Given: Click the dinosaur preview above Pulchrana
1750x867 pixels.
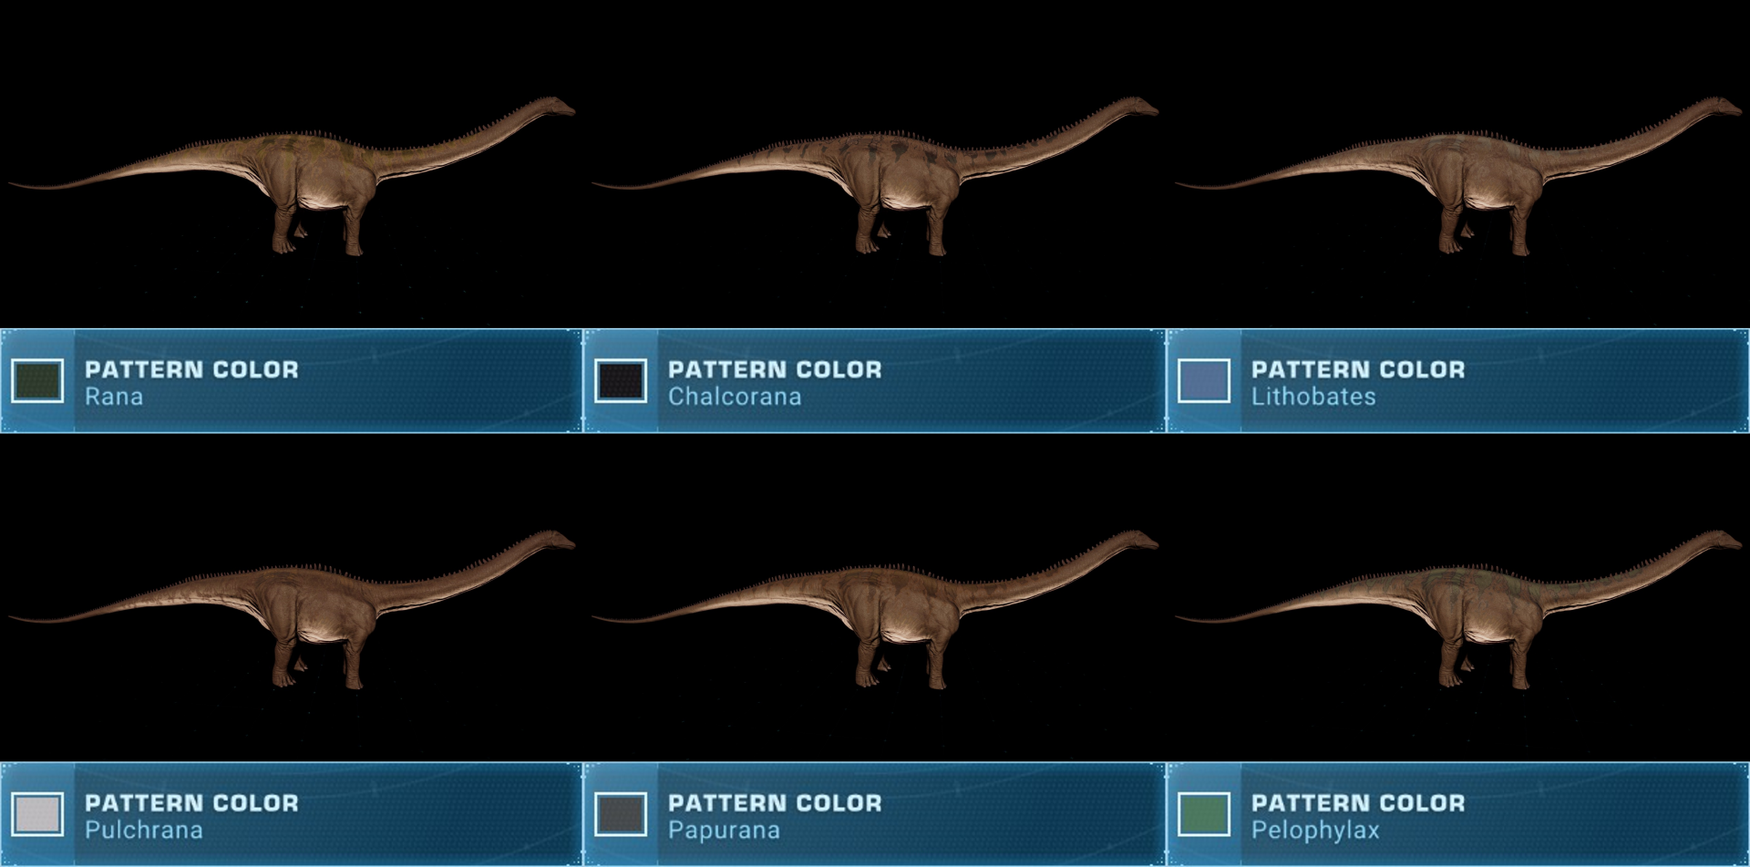Looking at the screenshot, I should coord(292,609).
